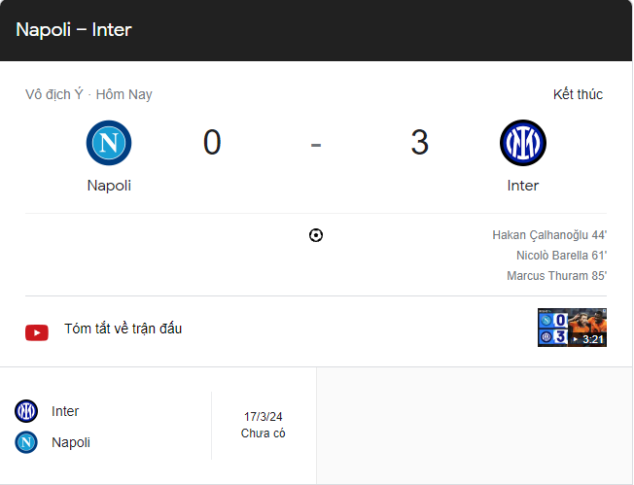Viewport: 634px width, 485px height.
Task: Click goal scorer Hakan Çalhanoğlu 44'
Action: [x=549, y=235]
